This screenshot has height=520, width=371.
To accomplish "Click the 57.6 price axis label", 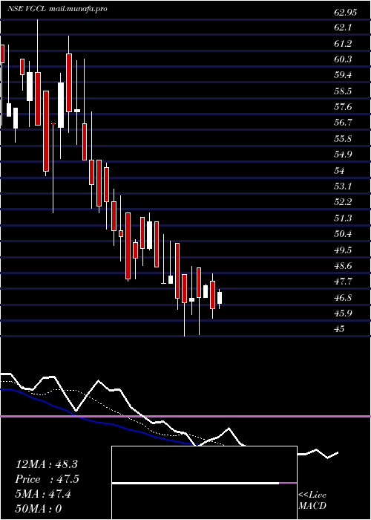I will (343, 107).
